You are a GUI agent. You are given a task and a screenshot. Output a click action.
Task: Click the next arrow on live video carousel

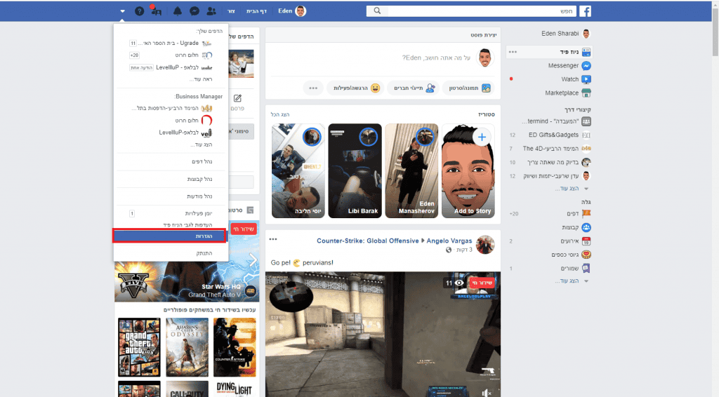[x=253, y=260]
